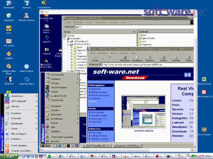Choose Beenden in Windows 98 Start menu
Viewport: 213px width, 159px height.
click(62, 141)
